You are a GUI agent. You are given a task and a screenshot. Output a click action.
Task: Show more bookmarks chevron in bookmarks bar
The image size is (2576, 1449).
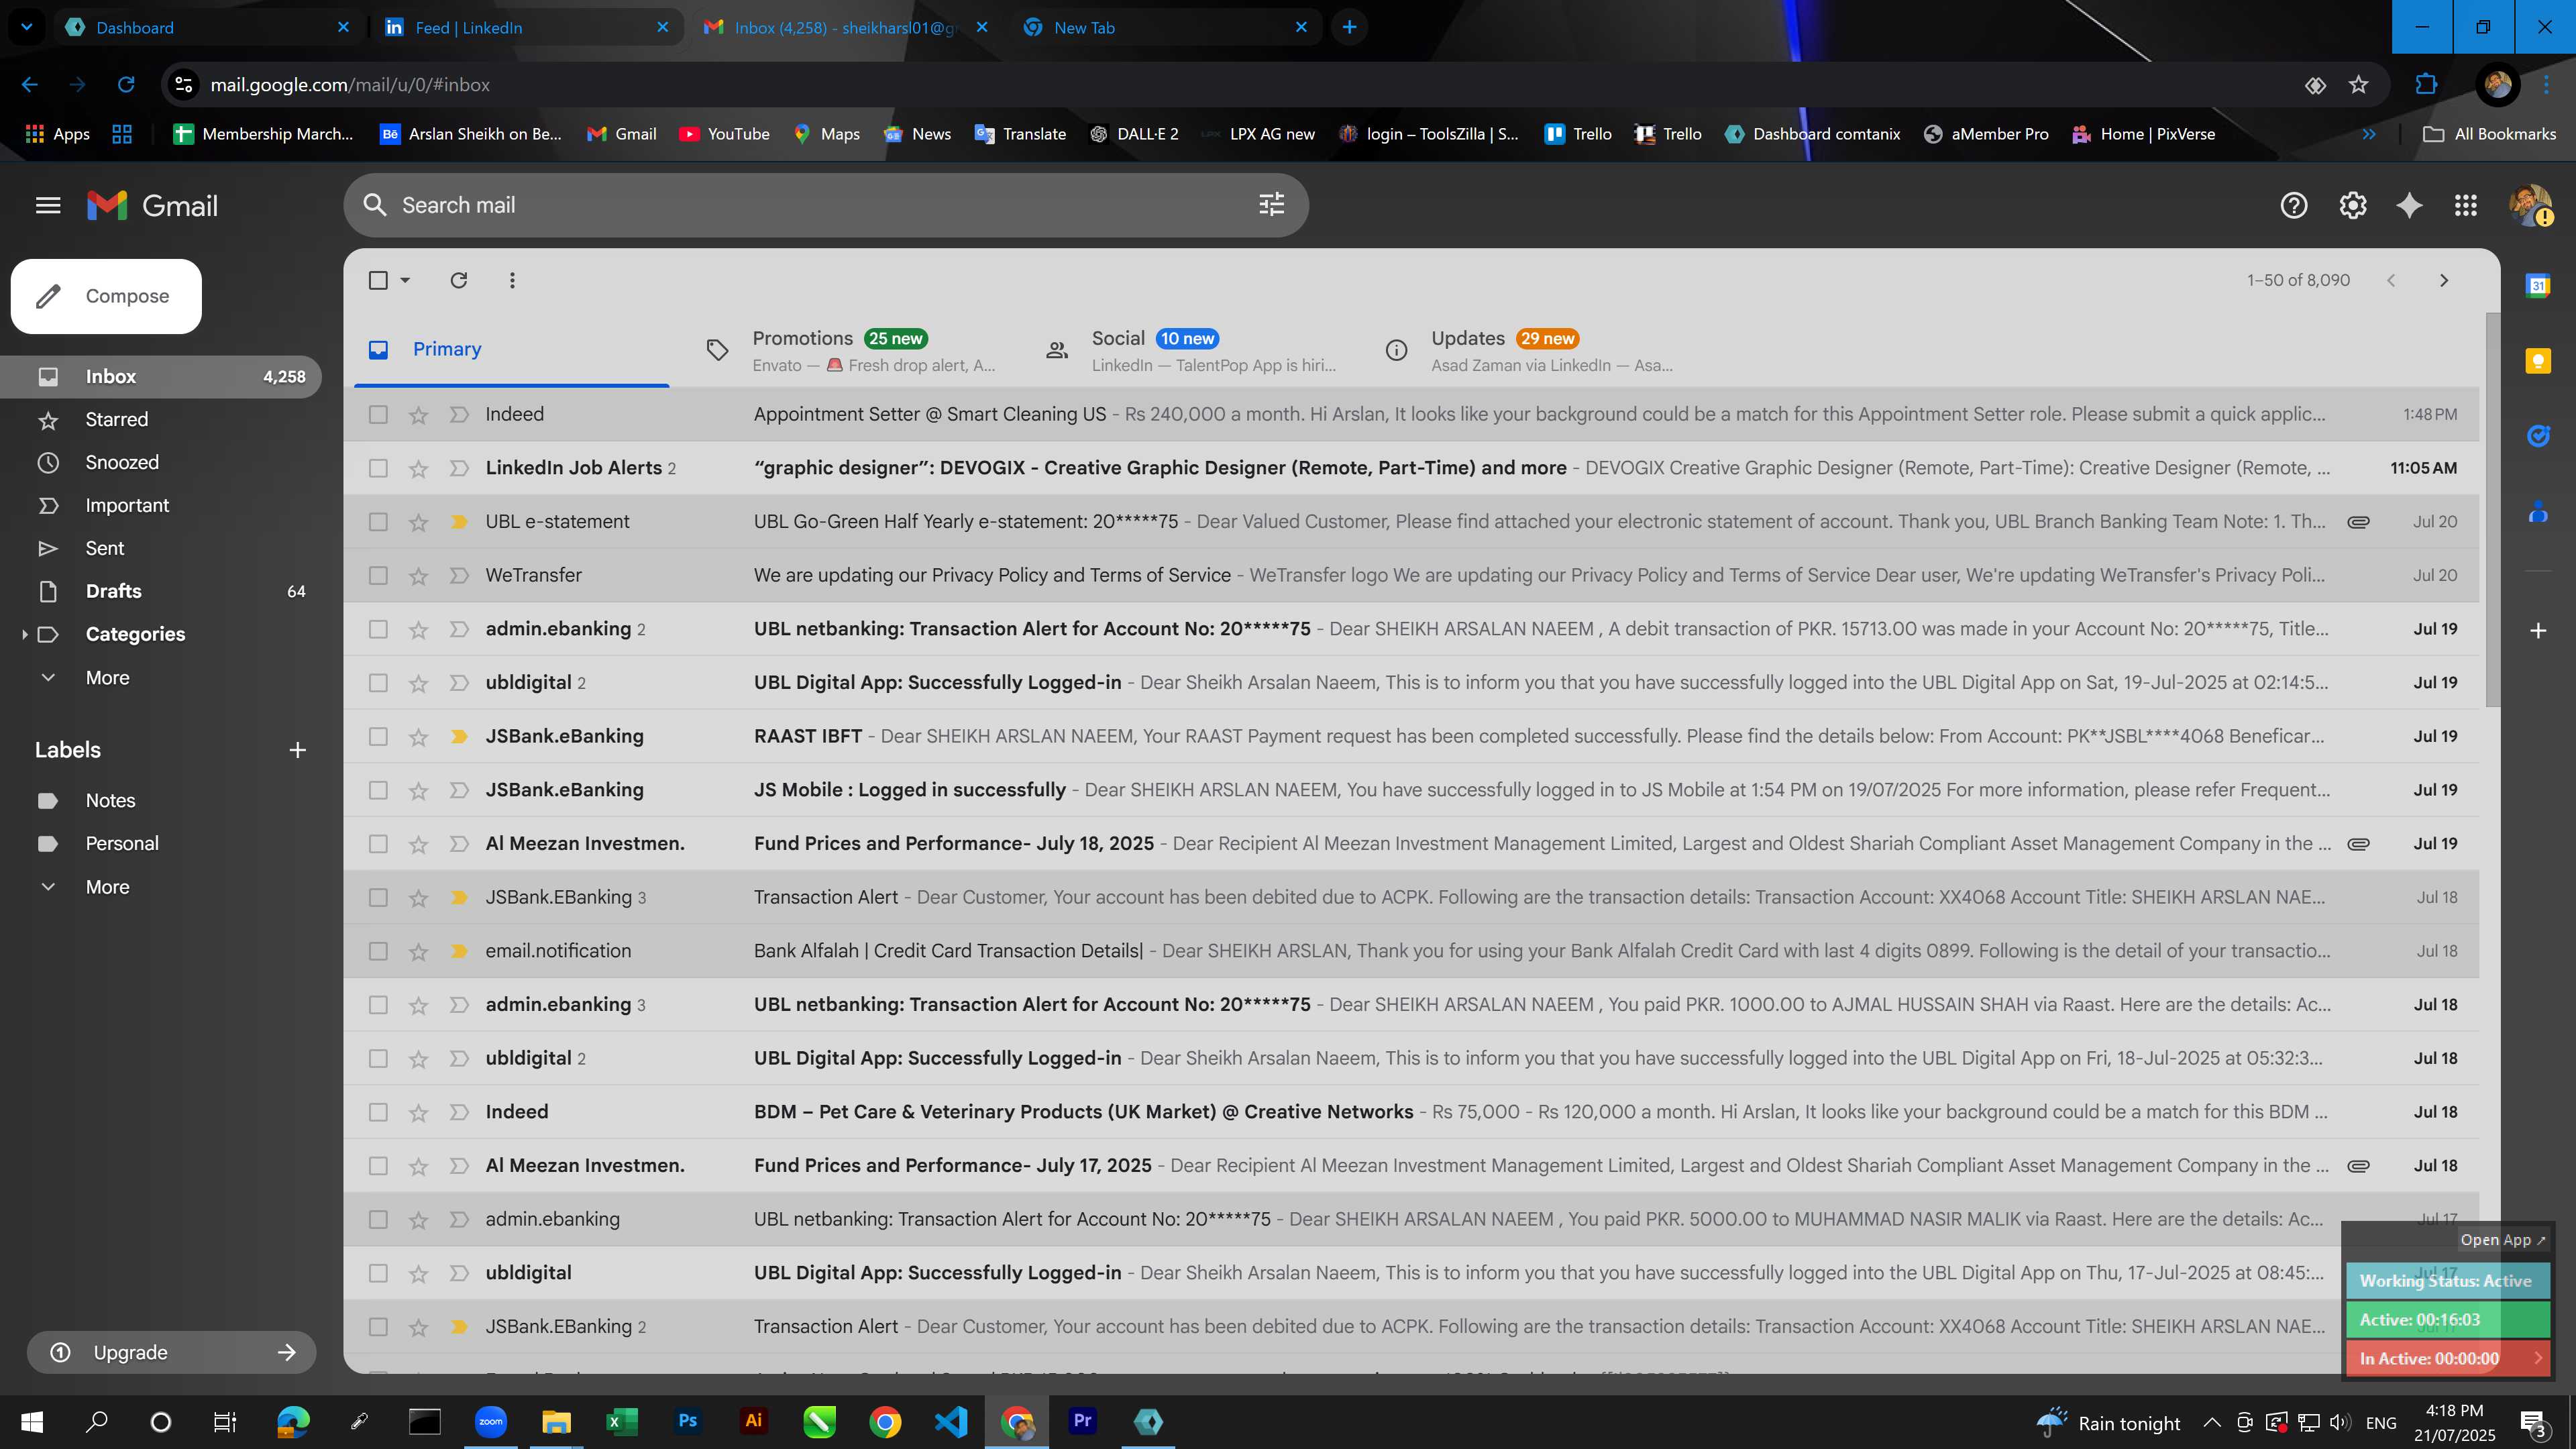click(x=2369, y=134)
